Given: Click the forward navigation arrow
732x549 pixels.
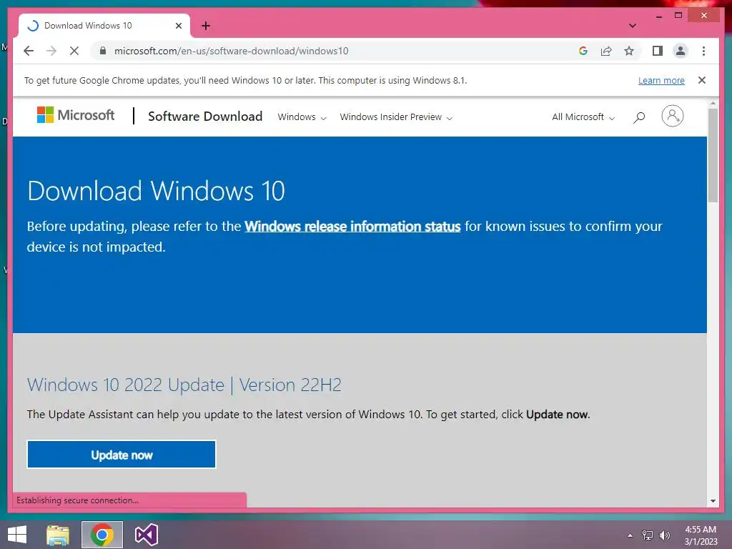Looking at the screenshot, I should [51, 51].
